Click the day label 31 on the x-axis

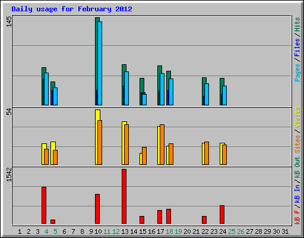(x=285, y=231)
